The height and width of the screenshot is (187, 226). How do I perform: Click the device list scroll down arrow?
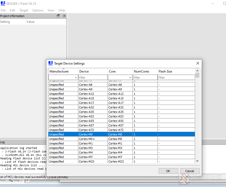(x=198, y=161)
